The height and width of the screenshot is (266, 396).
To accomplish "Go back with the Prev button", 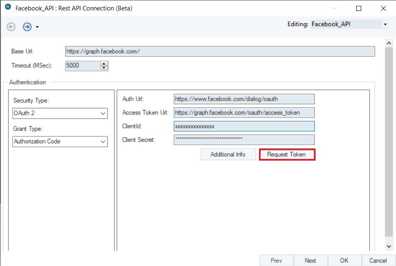I will pyautogui.click(x=276, y=261).
